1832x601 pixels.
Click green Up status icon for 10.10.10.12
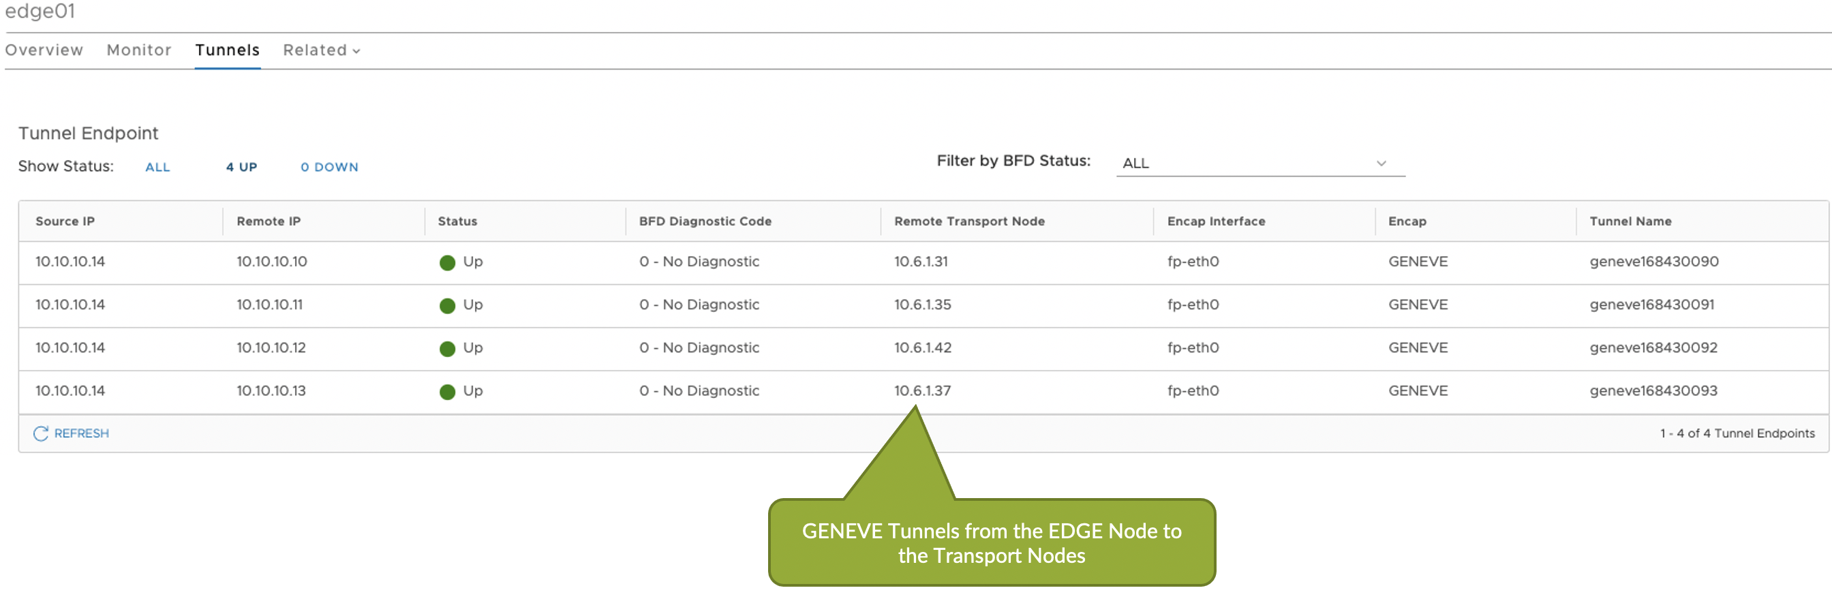coord(446,348)
